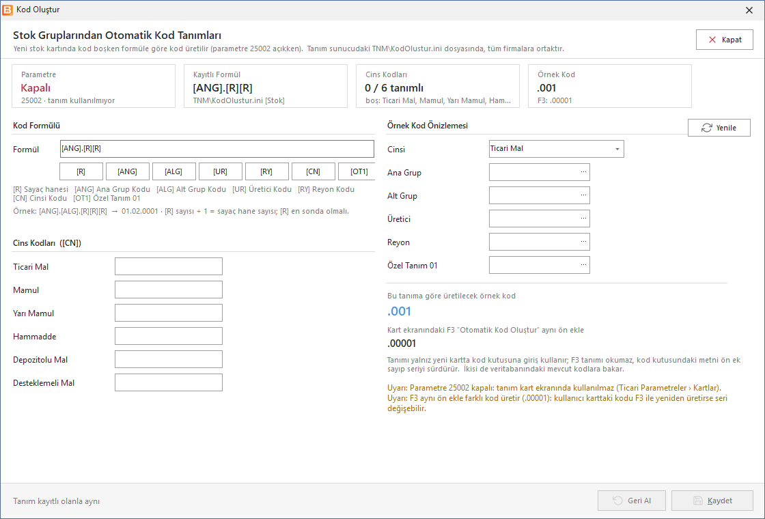The image size is (765, 519).
Task: Insert the [ANG] token into formula
Action: point(127,171)
